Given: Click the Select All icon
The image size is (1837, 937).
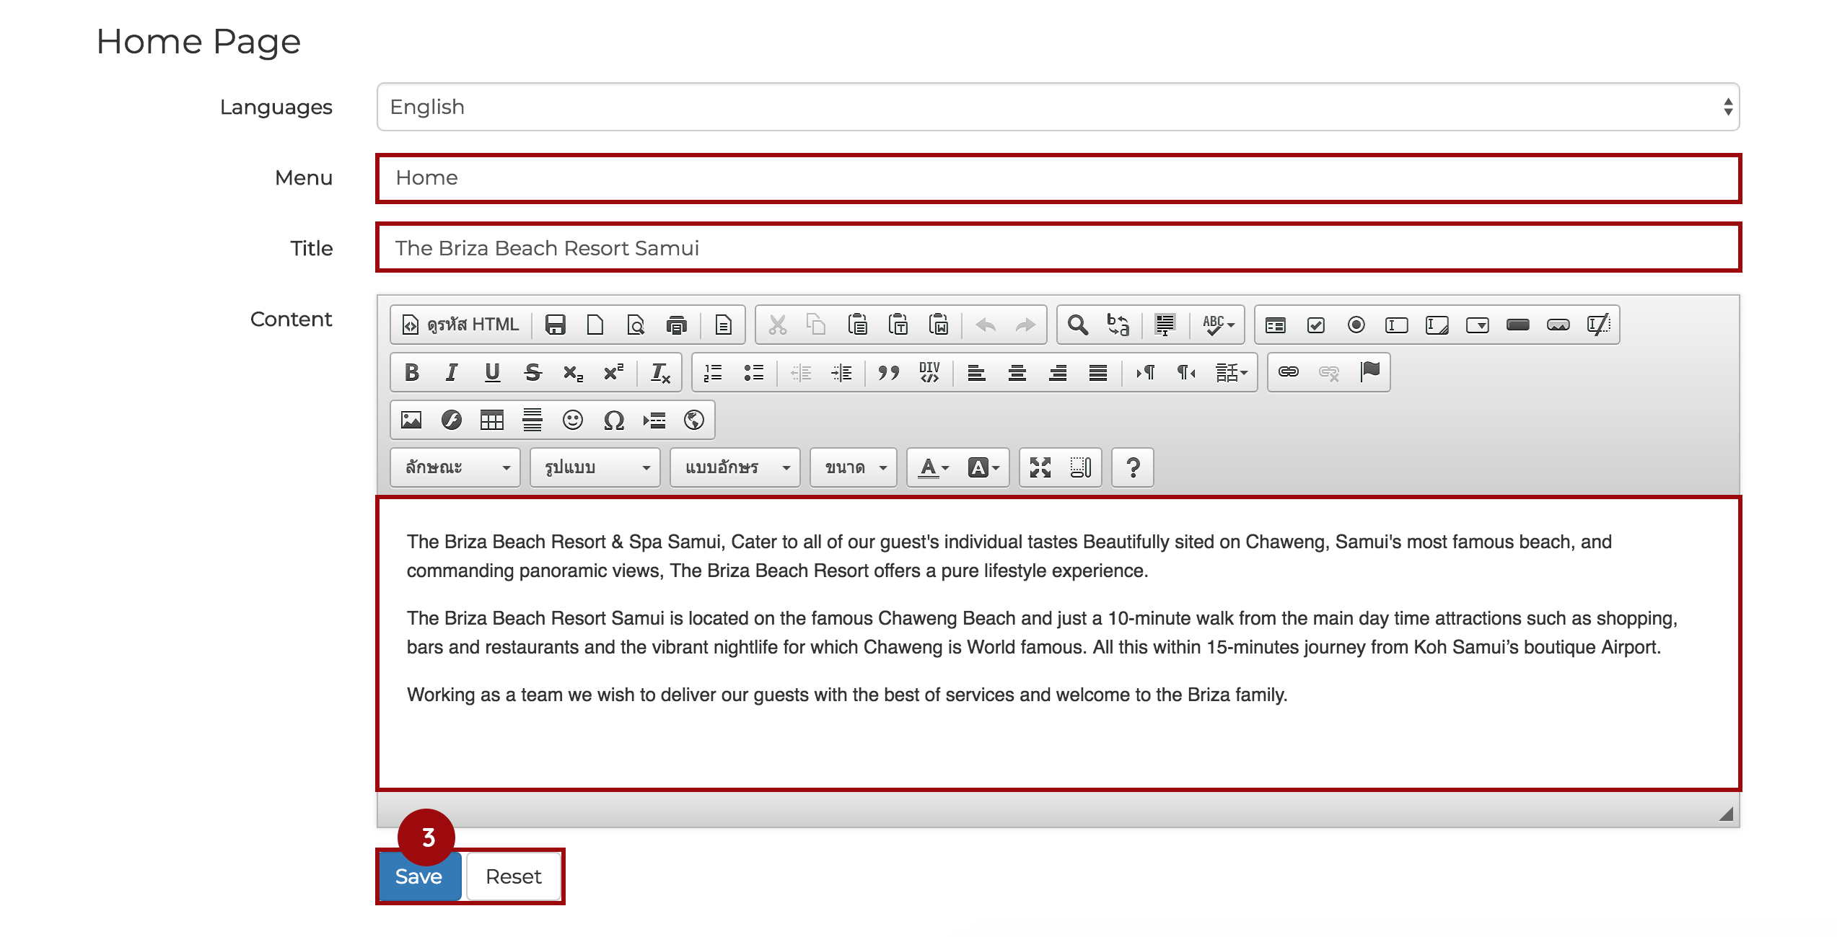Looking at the screenshot, I should (1165, 325).
